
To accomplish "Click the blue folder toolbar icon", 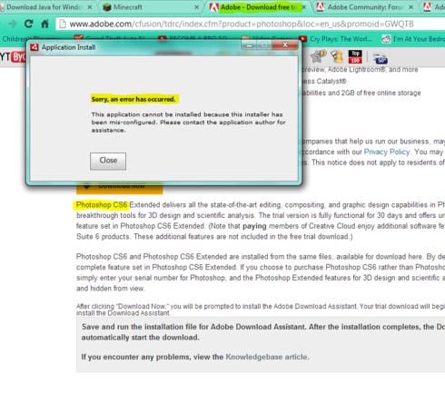I will coord(380,58).
